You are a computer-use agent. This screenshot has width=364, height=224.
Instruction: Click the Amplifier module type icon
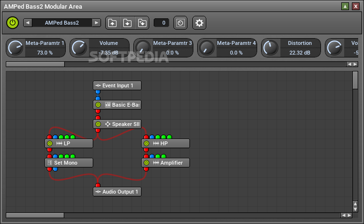point(156,163)
